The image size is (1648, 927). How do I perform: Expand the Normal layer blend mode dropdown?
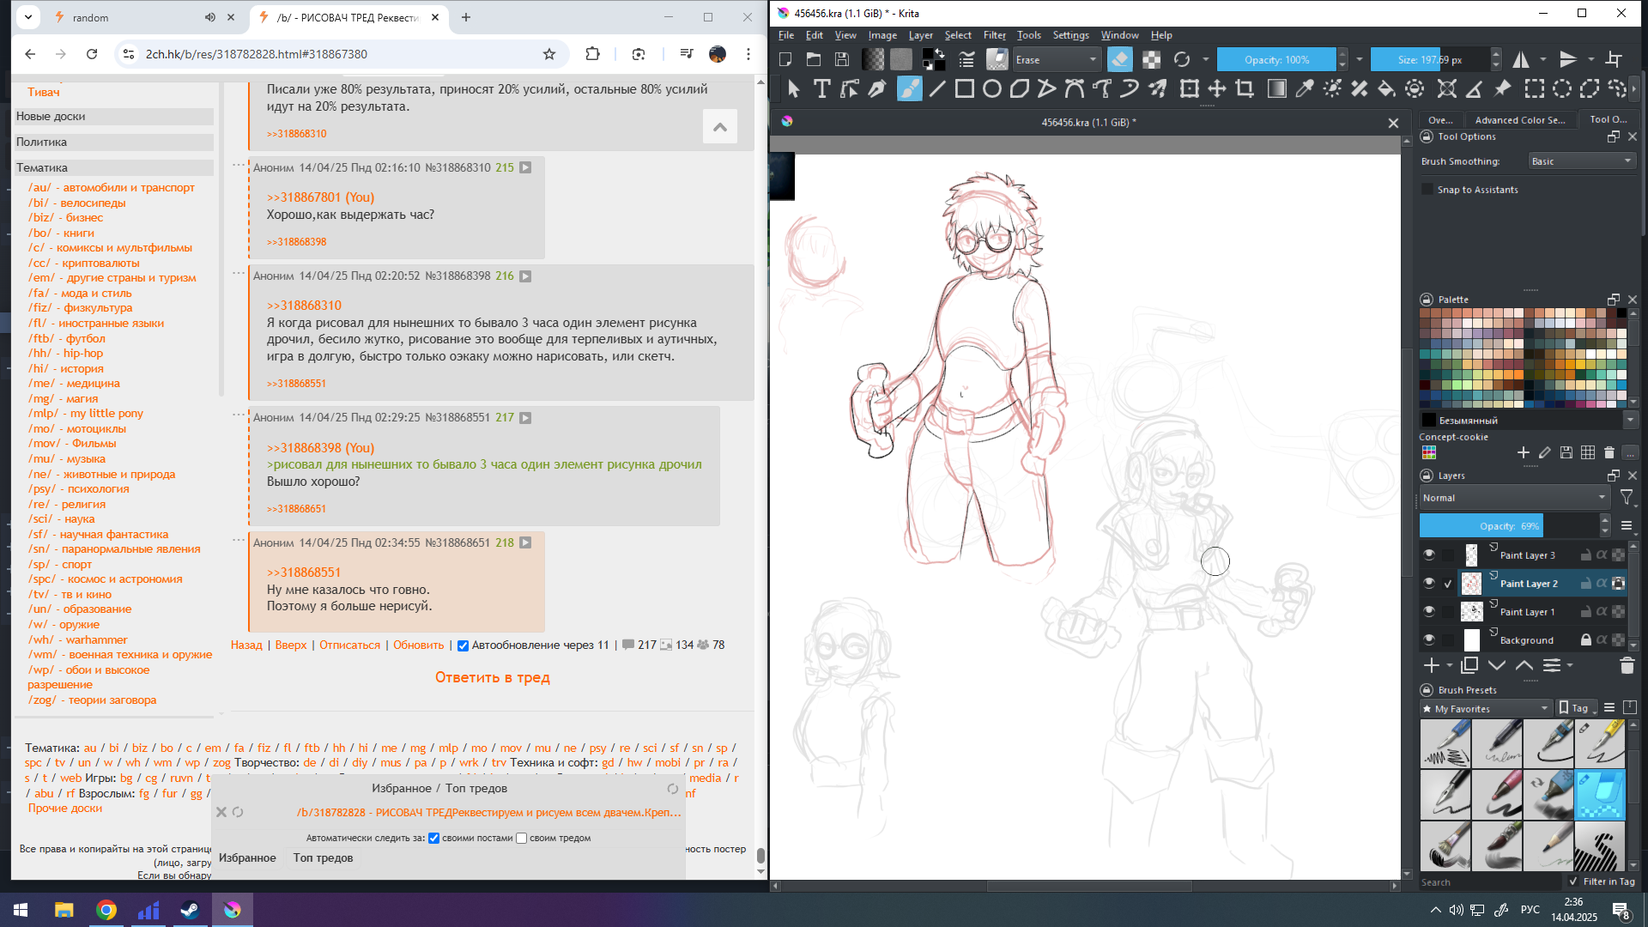[x=1514, y=498]
